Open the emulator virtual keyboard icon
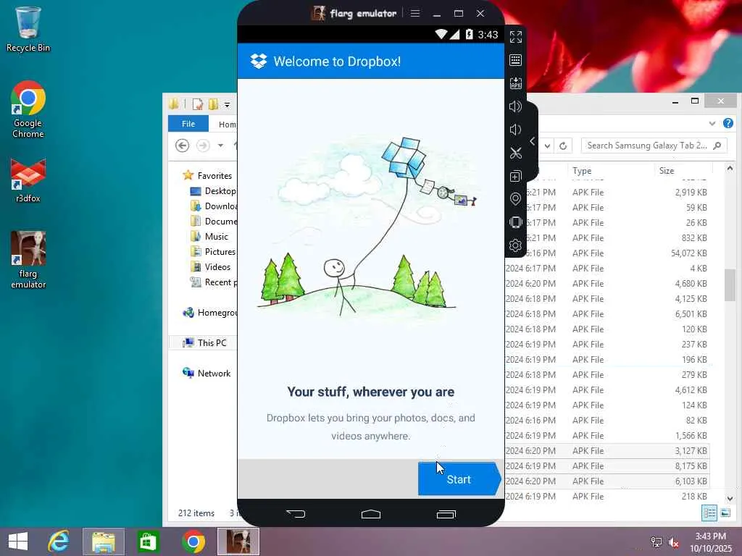 [x=515, y=60]
